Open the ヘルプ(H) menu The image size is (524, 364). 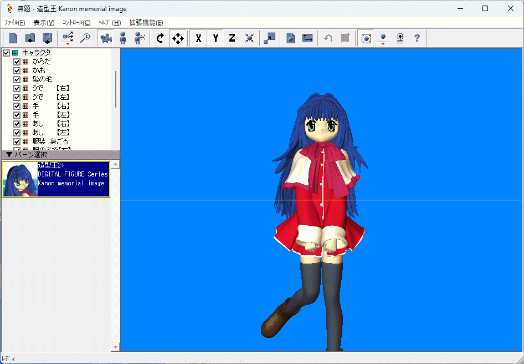coord(110,23)
